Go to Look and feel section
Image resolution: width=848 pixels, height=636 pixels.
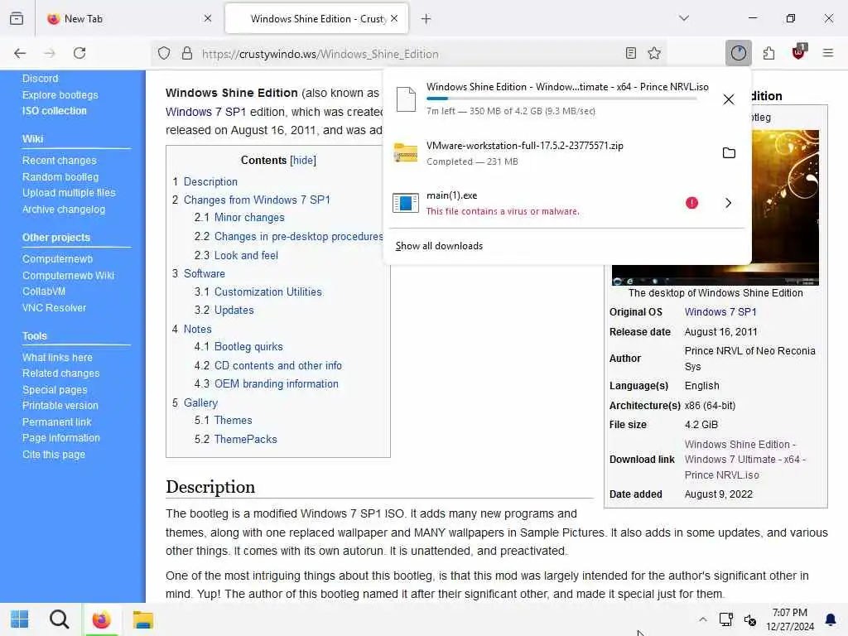[246, 255]
